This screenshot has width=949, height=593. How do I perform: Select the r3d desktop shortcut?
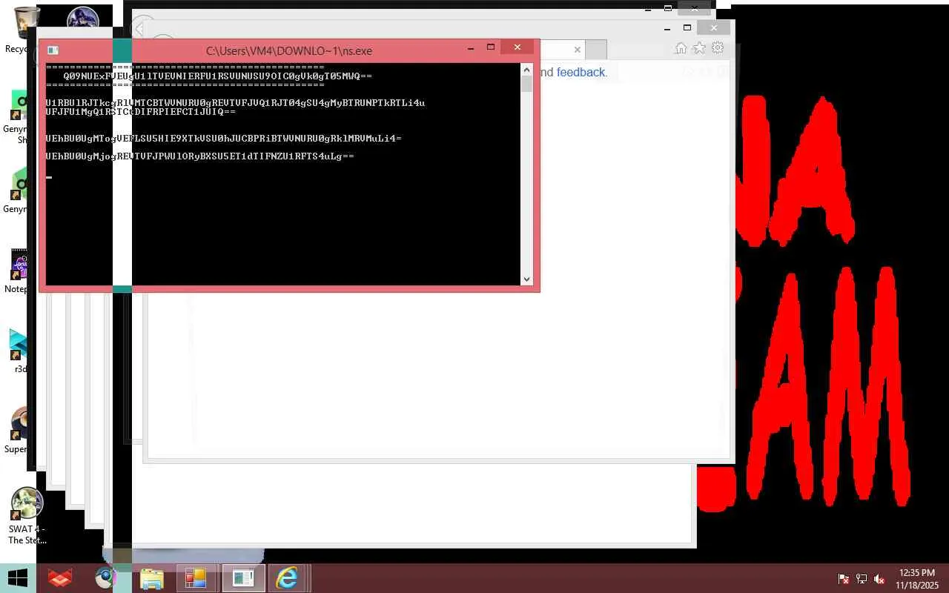coord(20,351)
